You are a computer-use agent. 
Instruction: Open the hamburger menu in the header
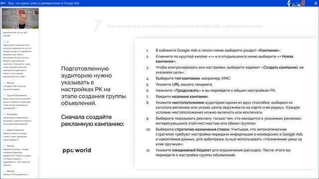(316, 3)
